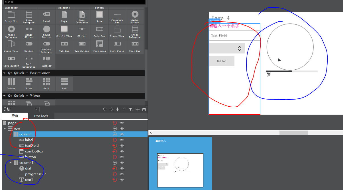Pick the Label component in library
The width and height of the screenshot is (343, 190).
coord(46,17)
